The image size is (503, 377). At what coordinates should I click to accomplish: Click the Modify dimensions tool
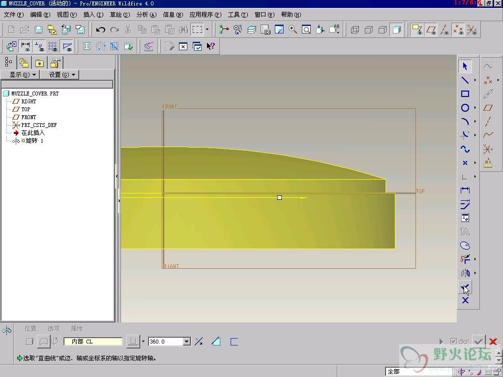(465, 204)
